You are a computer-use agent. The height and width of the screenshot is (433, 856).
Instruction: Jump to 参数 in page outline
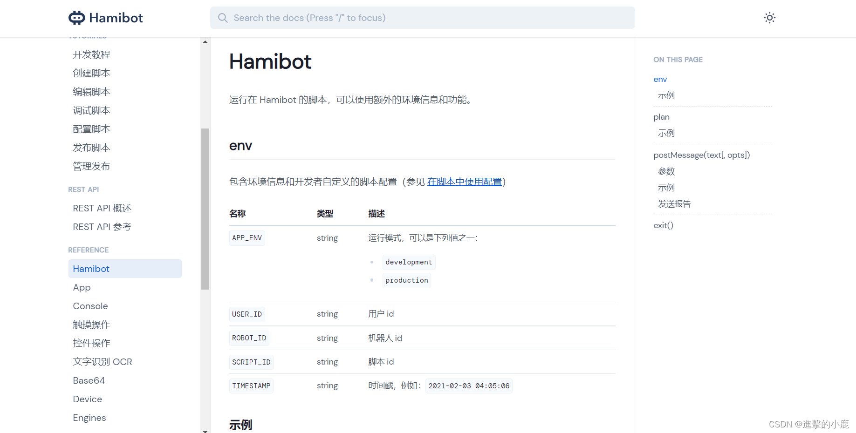click(666, 171)
